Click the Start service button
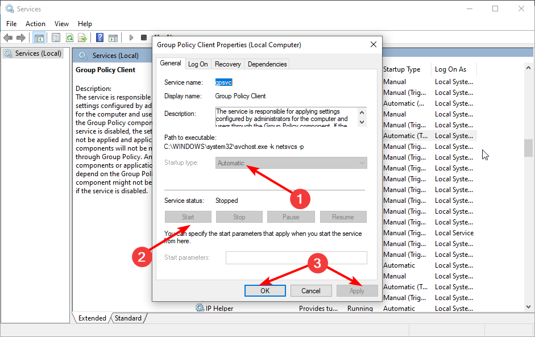 (x=188, y=217)
